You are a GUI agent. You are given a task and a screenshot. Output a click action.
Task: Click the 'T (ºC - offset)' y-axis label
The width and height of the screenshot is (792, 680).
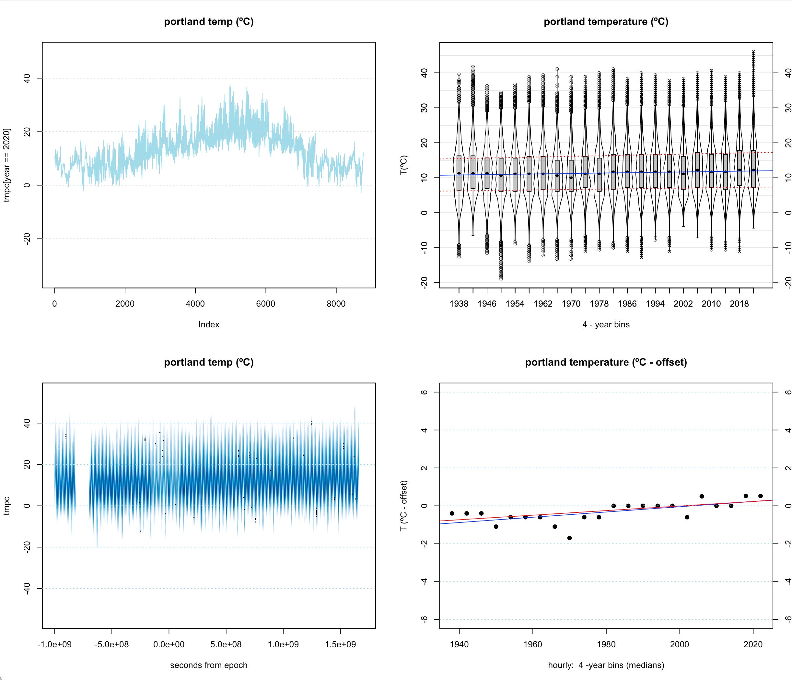point(404,505)
